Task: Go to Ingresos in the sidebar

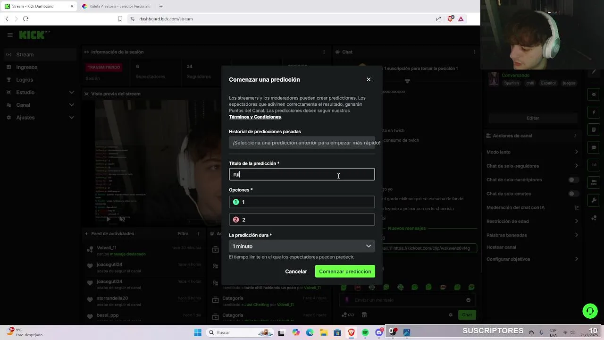Action: click(x=40, y=67)
